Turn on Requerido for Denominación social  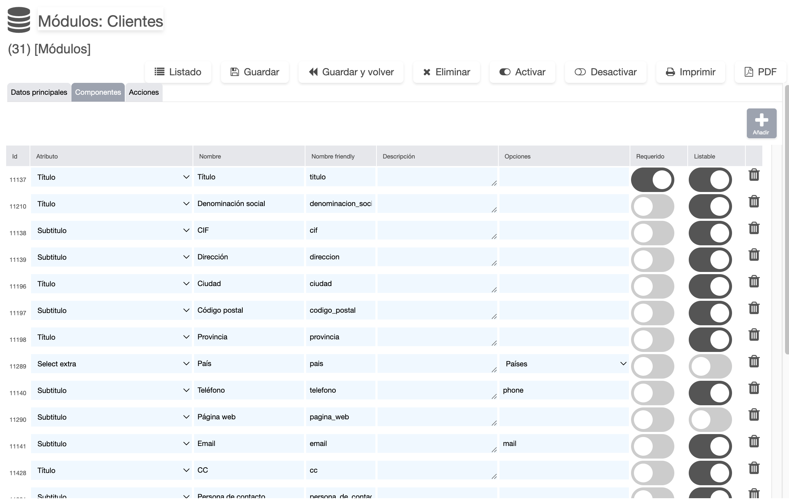pyautogui.click(x=652, y=206)
